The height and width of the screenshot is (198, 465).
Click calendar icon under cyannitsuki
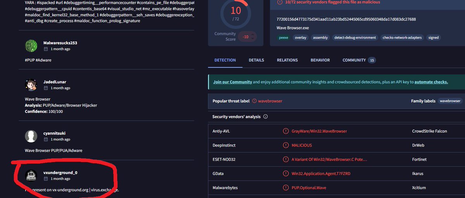tap(46, 139)
